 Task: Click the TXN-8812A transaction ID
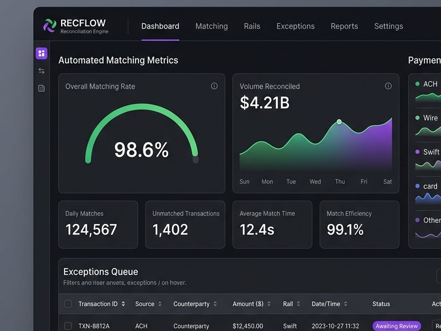point(94,326)
